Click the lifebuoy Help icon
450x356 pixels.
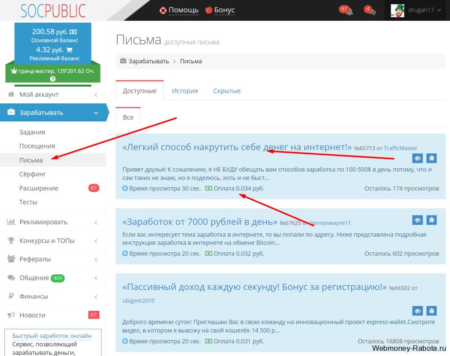[163, 11]
